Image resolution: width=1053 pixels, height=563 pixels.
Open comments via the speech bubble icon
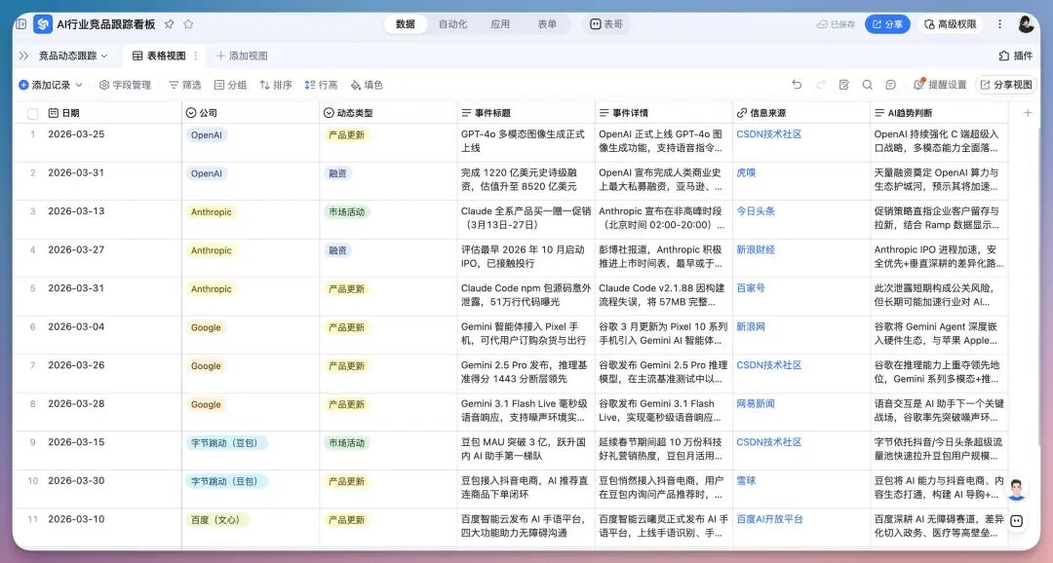(890, 85)
